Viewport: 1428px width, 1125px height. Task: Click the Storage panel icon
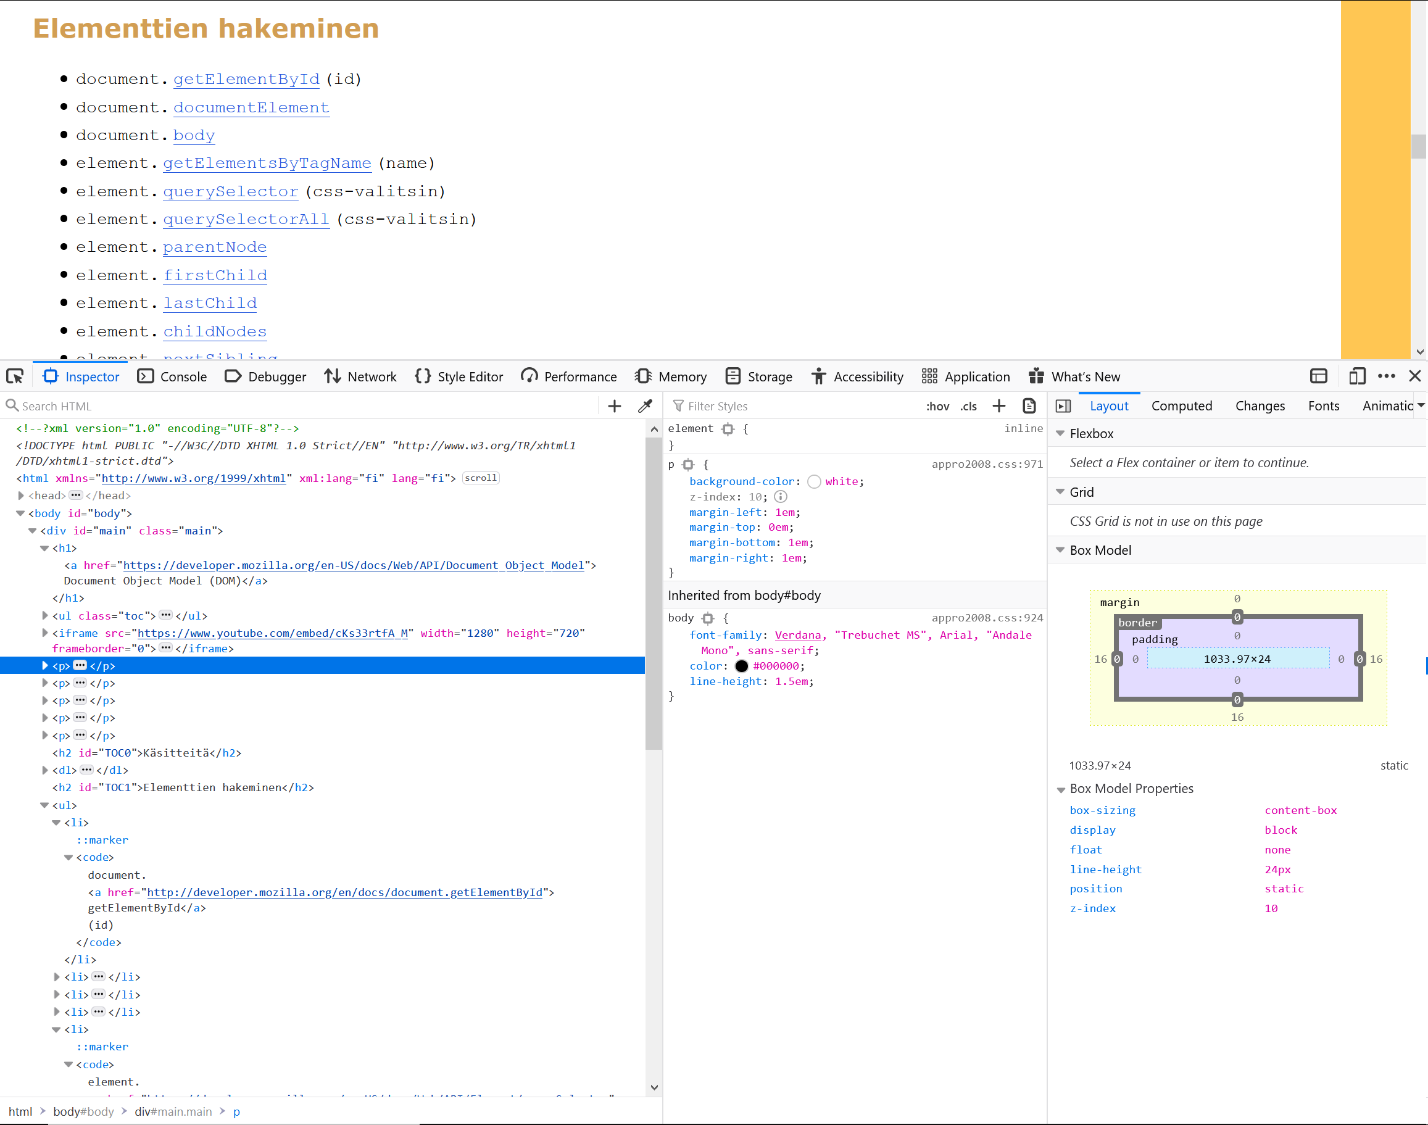click(x=733, y=376)
